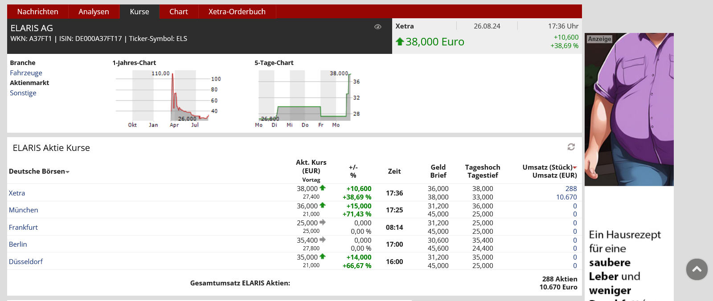Click the green arrow in the München row
Viewport: 713px width, 301px height.
click(x=323, y=205)
